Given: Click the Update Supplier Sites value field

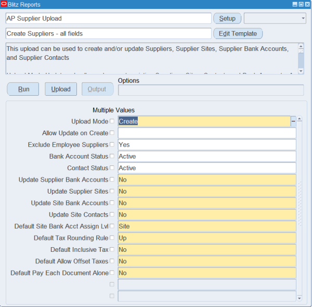Looking at the screenshot, I should tap(207, 191).
